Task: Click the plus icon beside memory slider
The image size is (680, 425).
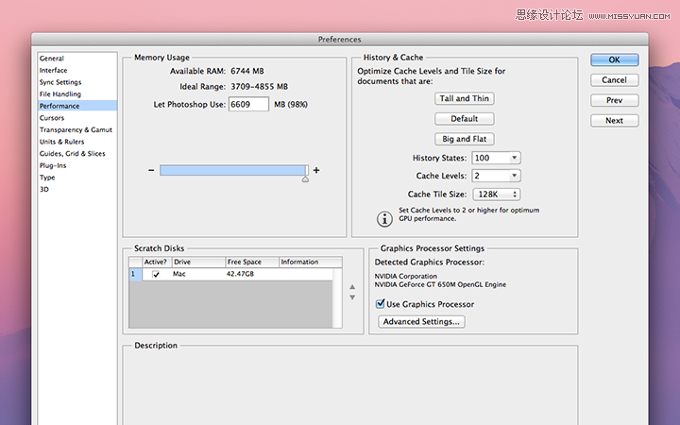Action: 316,170
